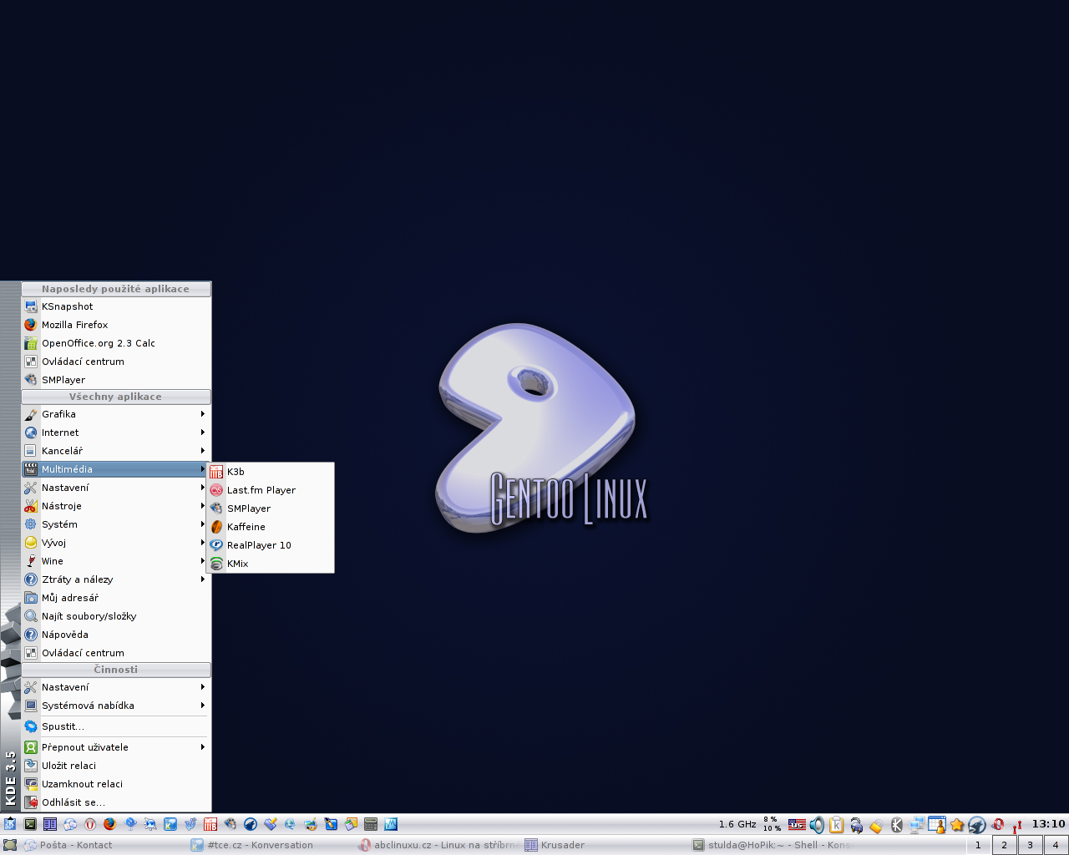Open RealPlayer 10
The width and height of the screenshot is (1069, 855).
pyautogui.click(x=259, y=545)
